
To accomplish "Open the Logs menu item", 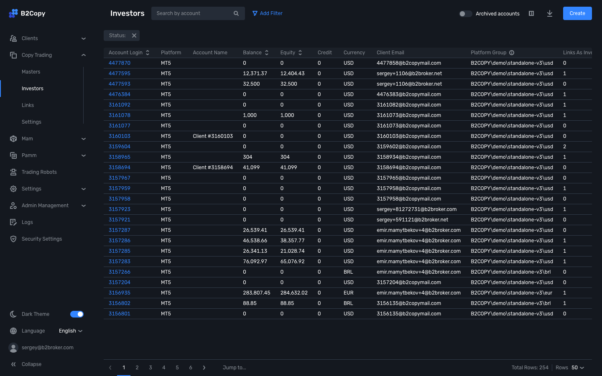I will click(x=27, y=222).
